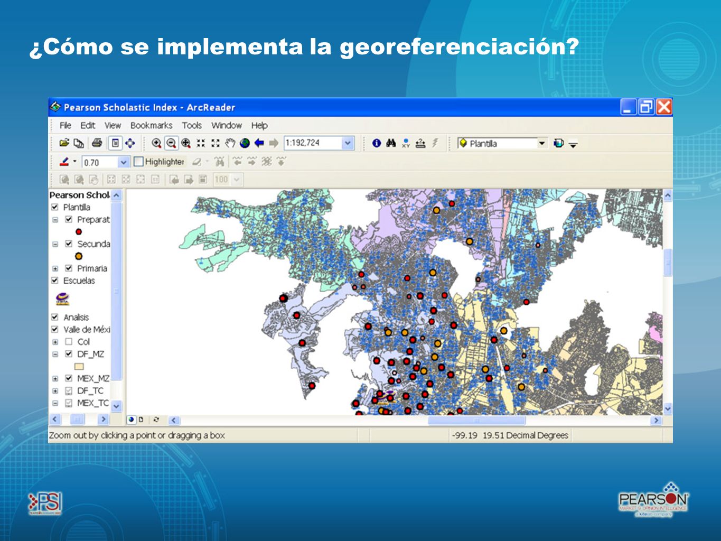This screenshot has width=721, height=541.
Task: Switch to layout view page button
Action: [141, 419]
